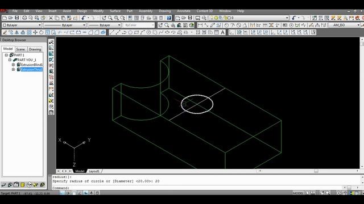Expand the ExtrusionBlind1 feature node
364x204 pixels.
click(13, 65)
